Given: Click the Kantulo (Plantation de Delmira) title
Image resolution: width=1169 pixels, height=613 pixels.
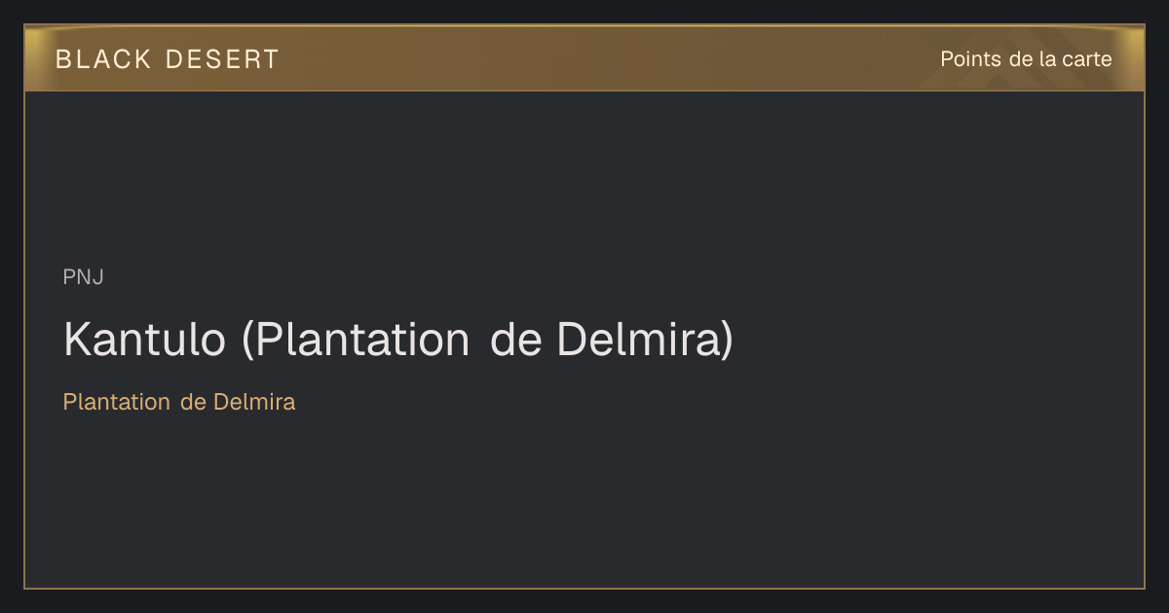Looking at the screenshot, I should 398,340.
